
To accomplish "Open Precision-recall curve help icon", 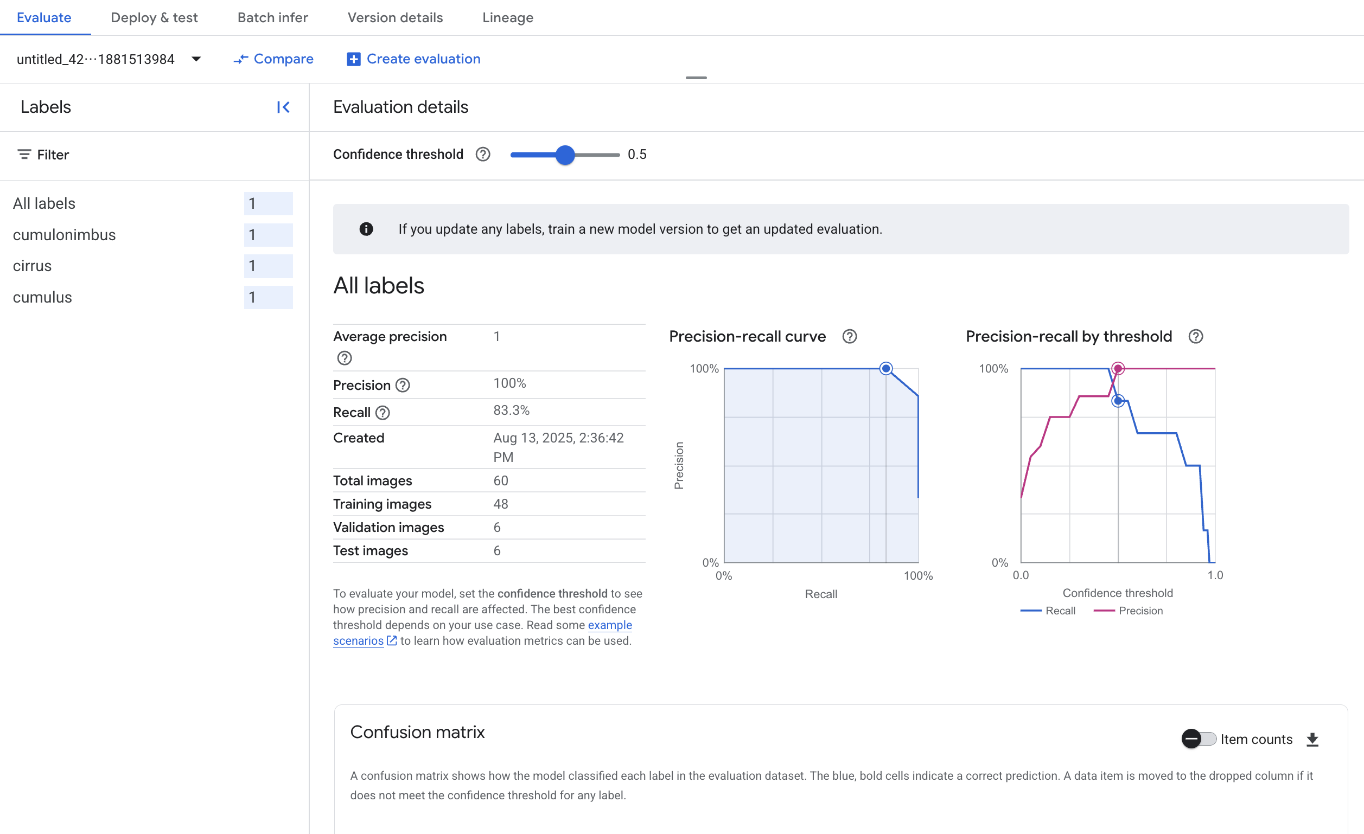I will point(849,337).
